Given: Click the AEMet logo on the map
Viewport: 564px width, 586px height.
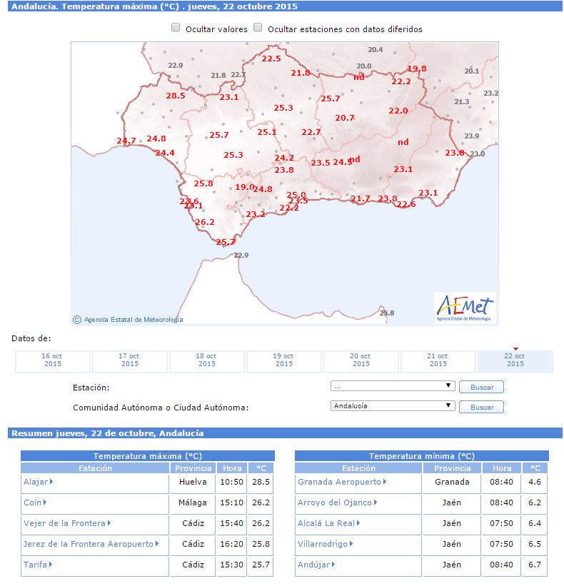Looking at the screenshot, I should coord(465,308).
